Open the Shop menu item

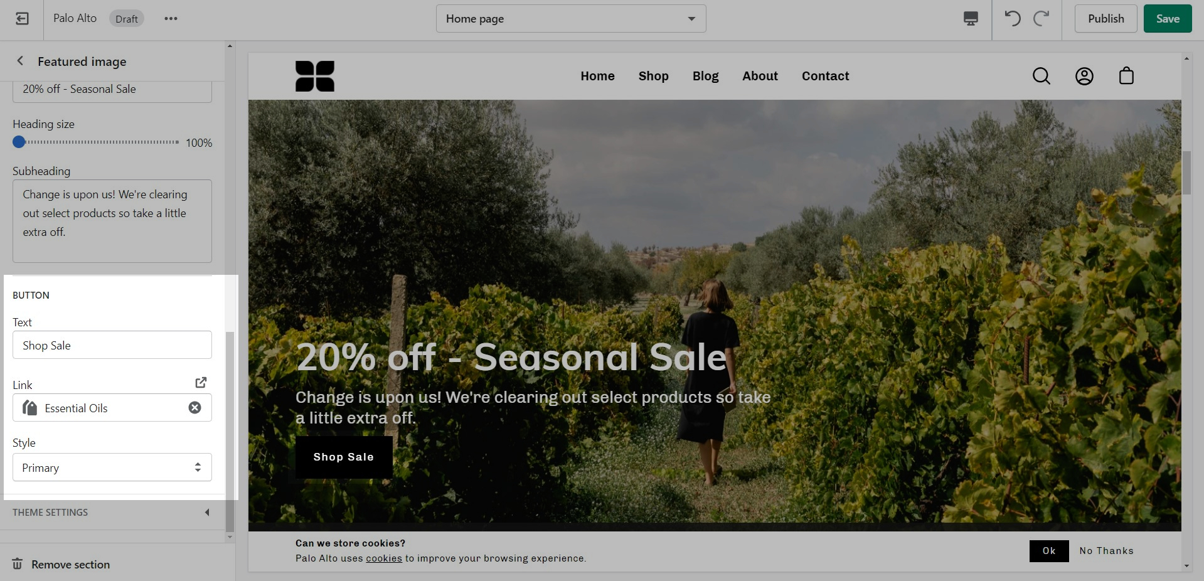[654, 76]
